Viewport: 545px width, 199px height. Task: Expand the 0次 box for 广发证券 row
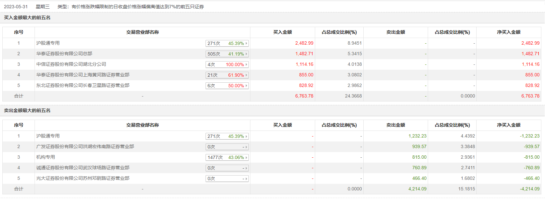227,147
